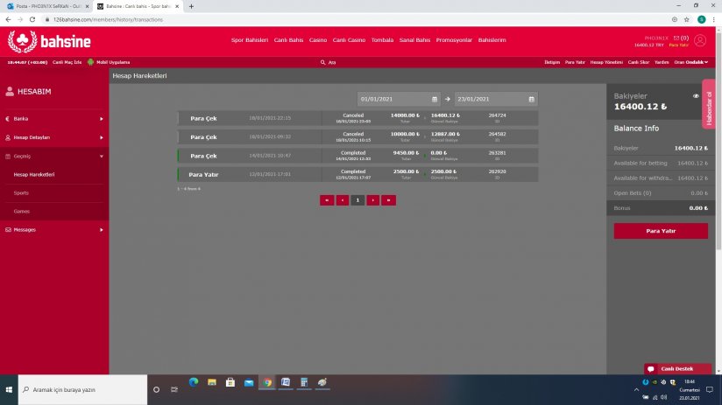Open the Casino menu item
The height and width of the screenshot is (405, 722).
pyautogui.click(x=318, y=40)
